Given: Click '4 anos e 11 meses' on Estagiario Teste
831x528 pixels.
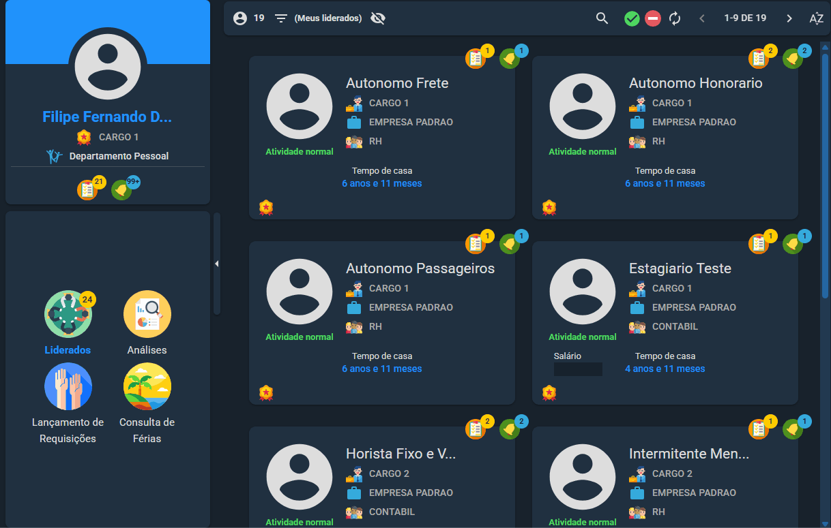Looking at the screenshot, I should pyautogui.click(x=665, y=369).
